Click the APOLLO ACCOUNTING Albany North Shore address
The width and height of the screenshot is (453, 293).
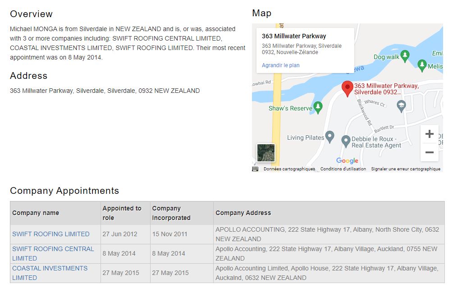(x=327, y=234)
